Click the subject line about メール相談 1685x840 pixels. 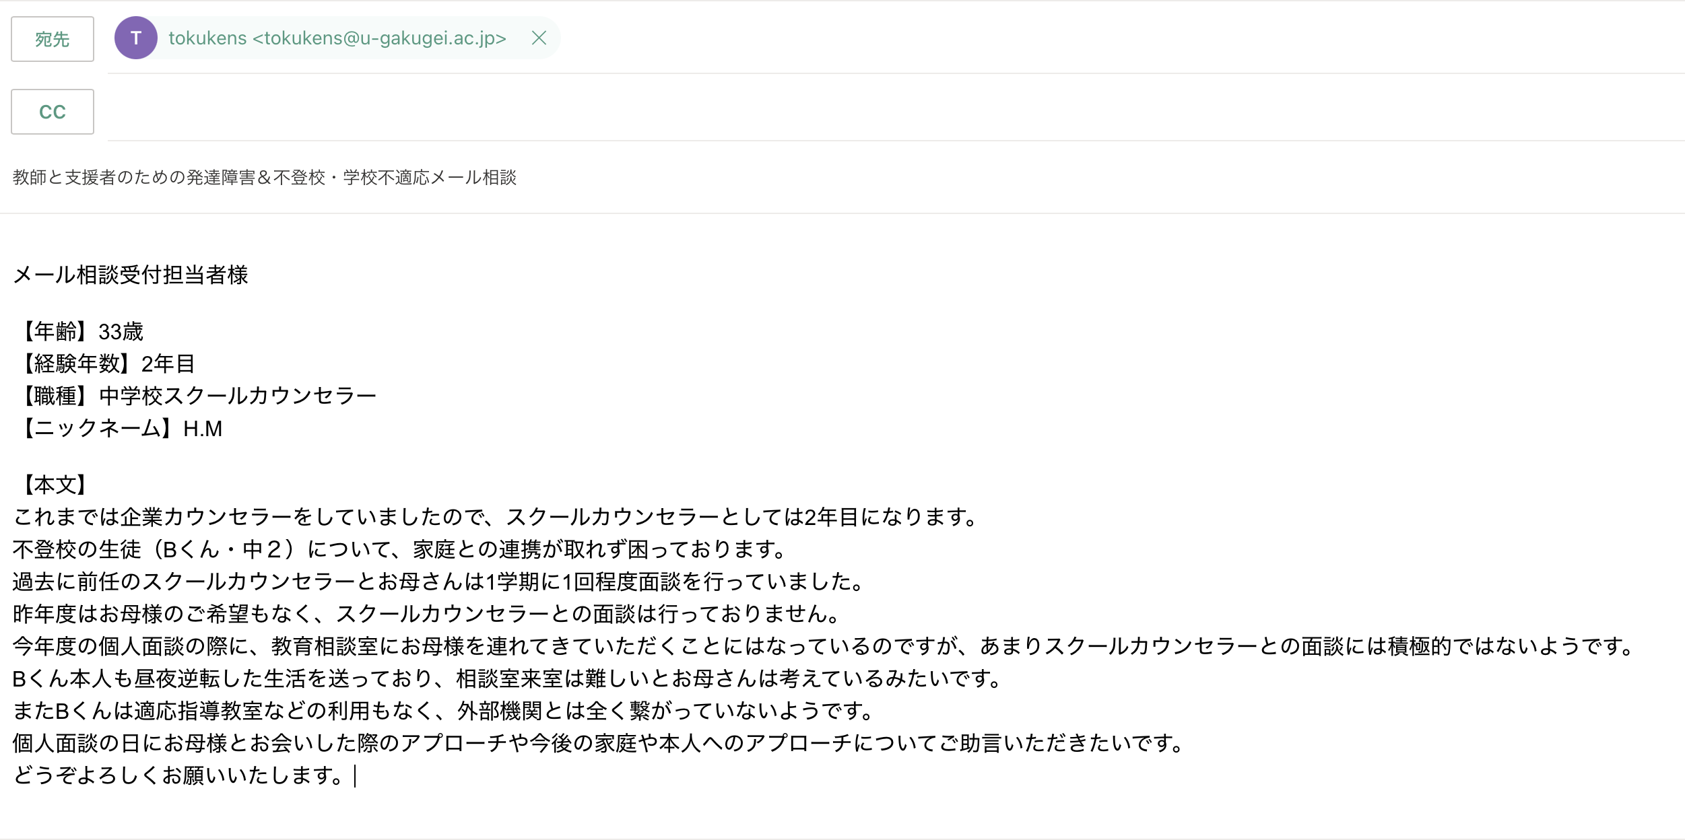point(264,178)
